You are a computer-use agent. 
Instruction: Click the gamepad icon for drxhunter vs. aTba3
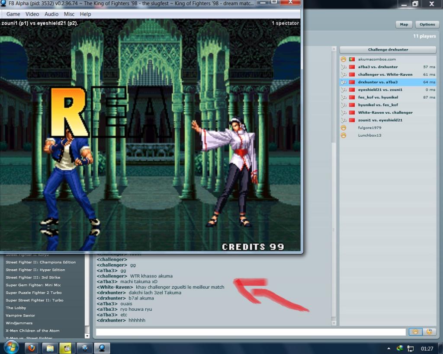(x=343, y=82)
